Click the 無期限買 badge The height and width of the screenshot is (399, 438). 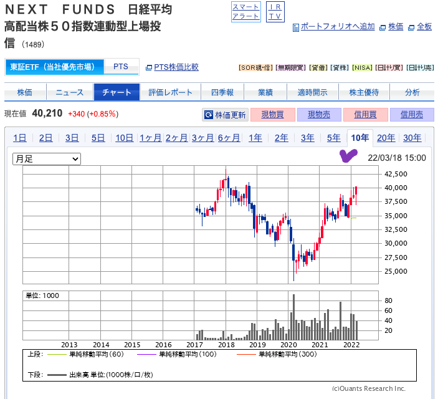[x=290, y=68]
